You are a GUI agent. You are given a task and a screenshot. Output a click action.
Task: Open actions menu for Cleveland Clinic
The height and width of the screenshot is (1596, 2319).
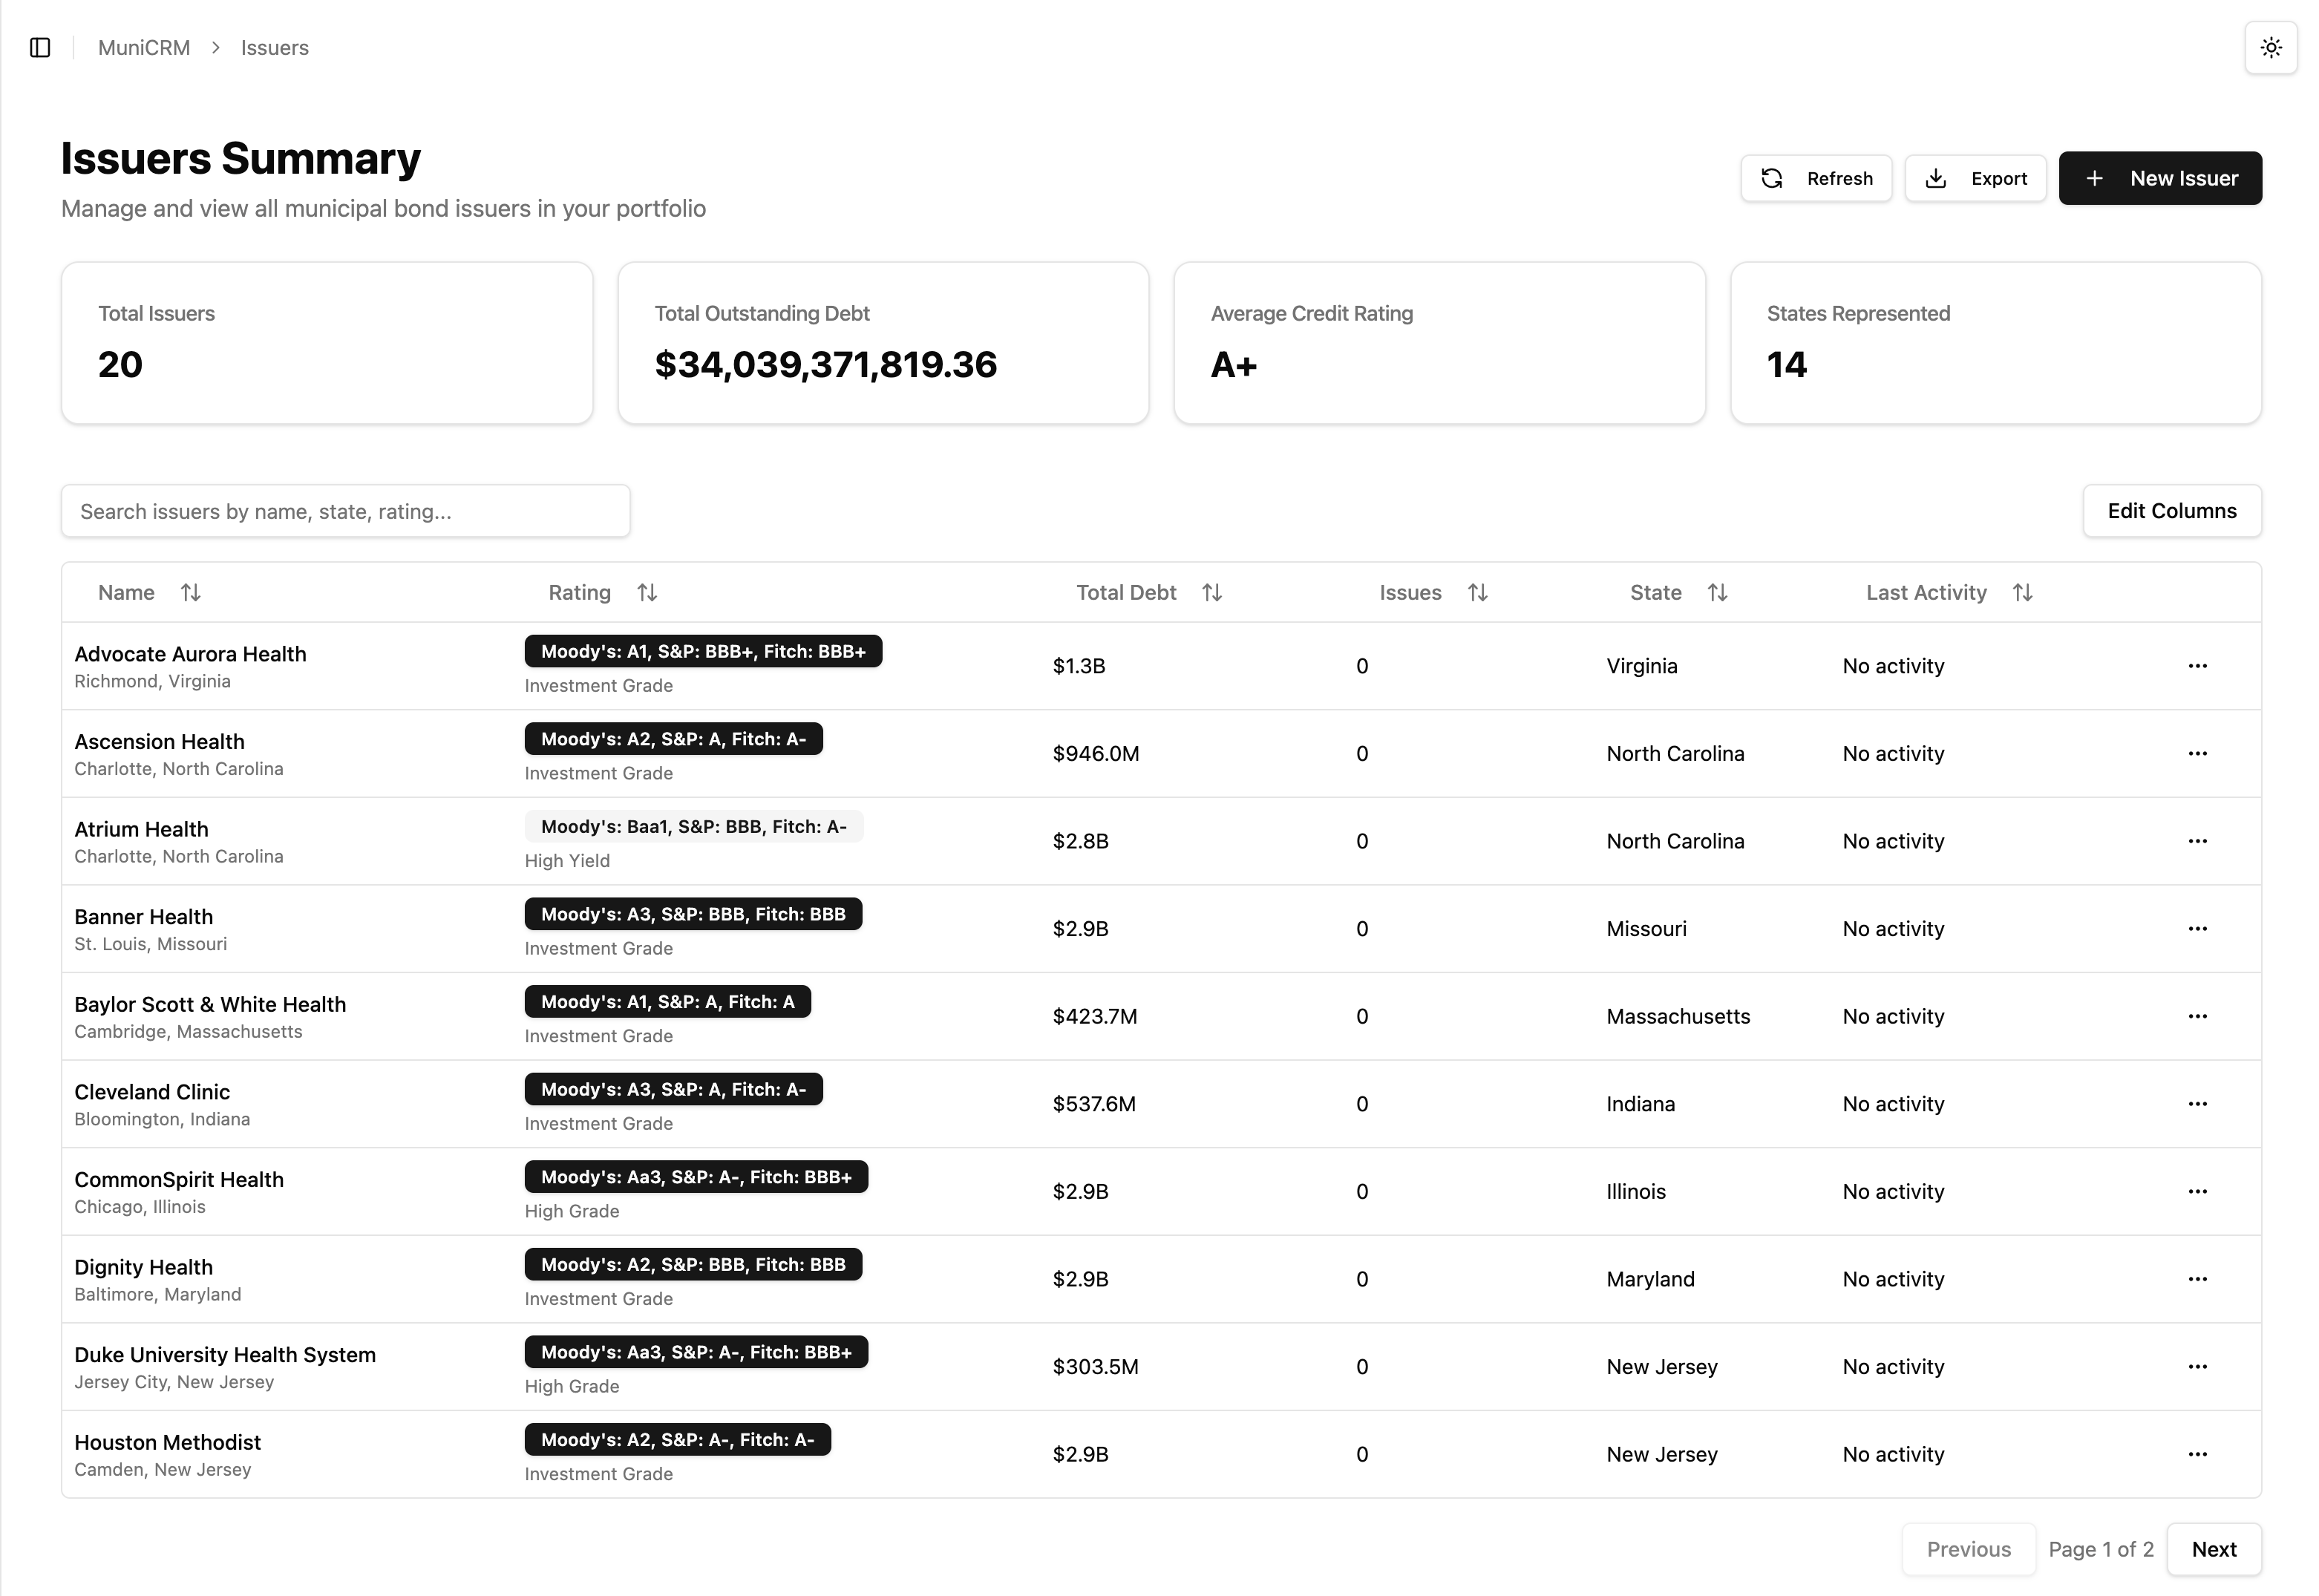click(x=2197, y=1104)
